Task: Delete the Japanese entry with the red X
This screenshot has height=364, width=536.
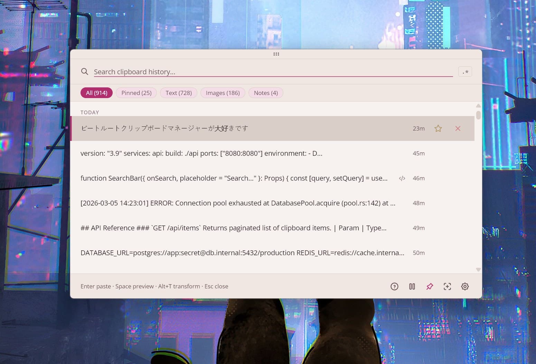Action: 458,128
